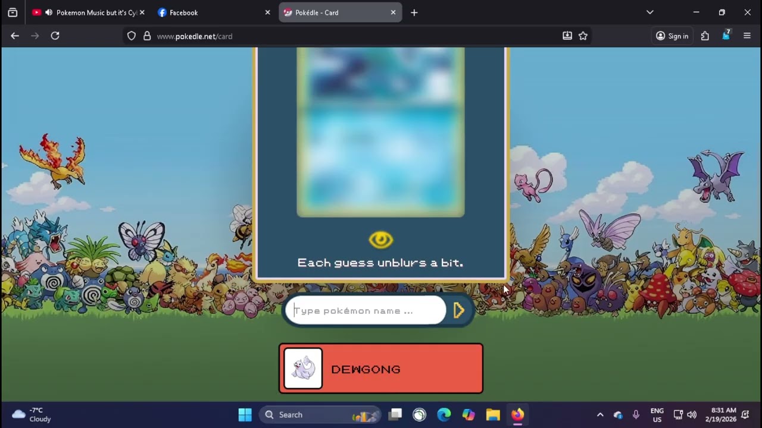Open the Firefox application menu
Viewport: 762px width, 428px height.
(x=747, y=36)
